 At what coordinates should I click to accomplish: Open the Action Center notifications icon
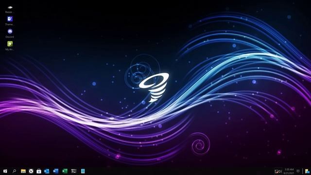(298, 171)
